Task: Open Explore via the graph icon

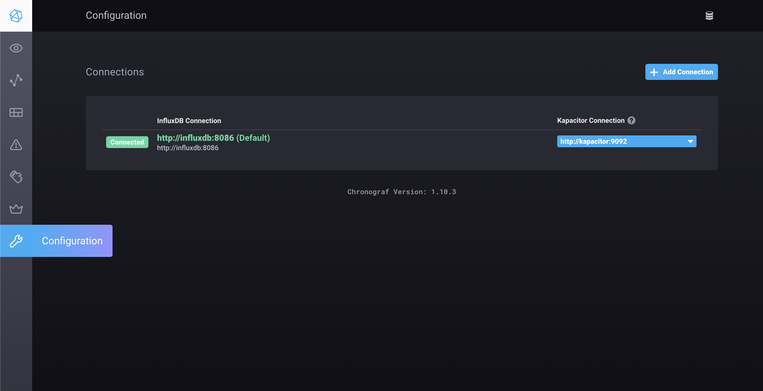Action: pos(16,80)
